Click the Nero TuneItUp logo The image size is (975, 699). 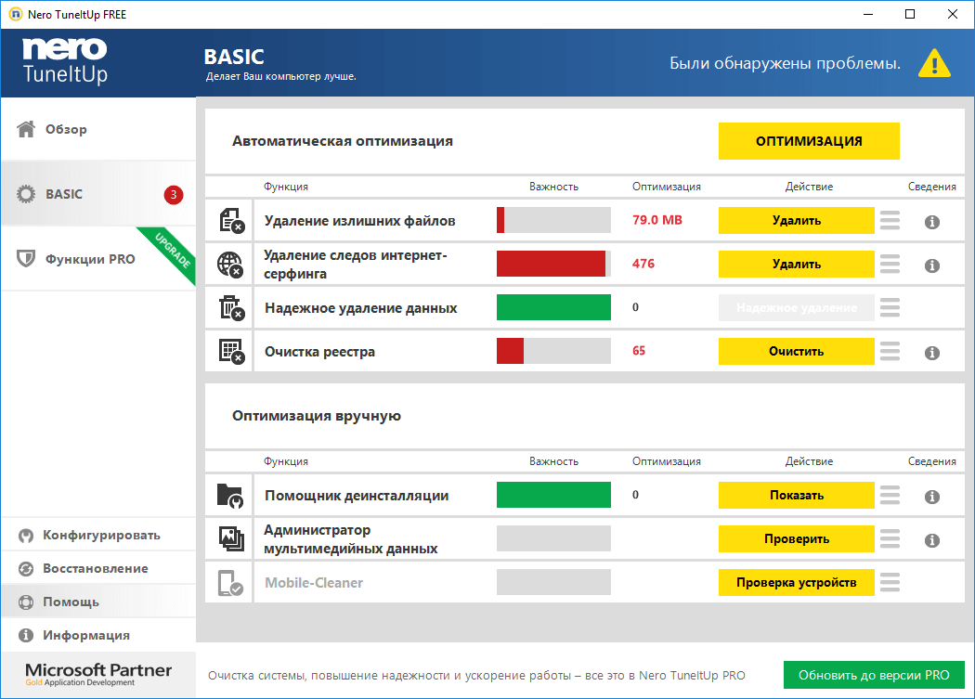pos(65,60)
